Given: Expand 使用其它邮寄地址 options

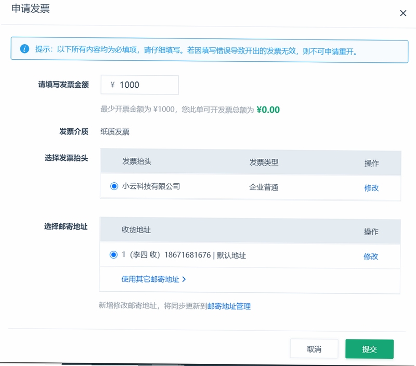Looking at the screenshot, I should pos(153,279).
